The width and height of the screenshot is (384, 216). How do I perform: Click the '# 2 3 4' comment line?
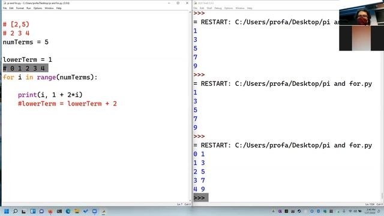tap(16, 34)
